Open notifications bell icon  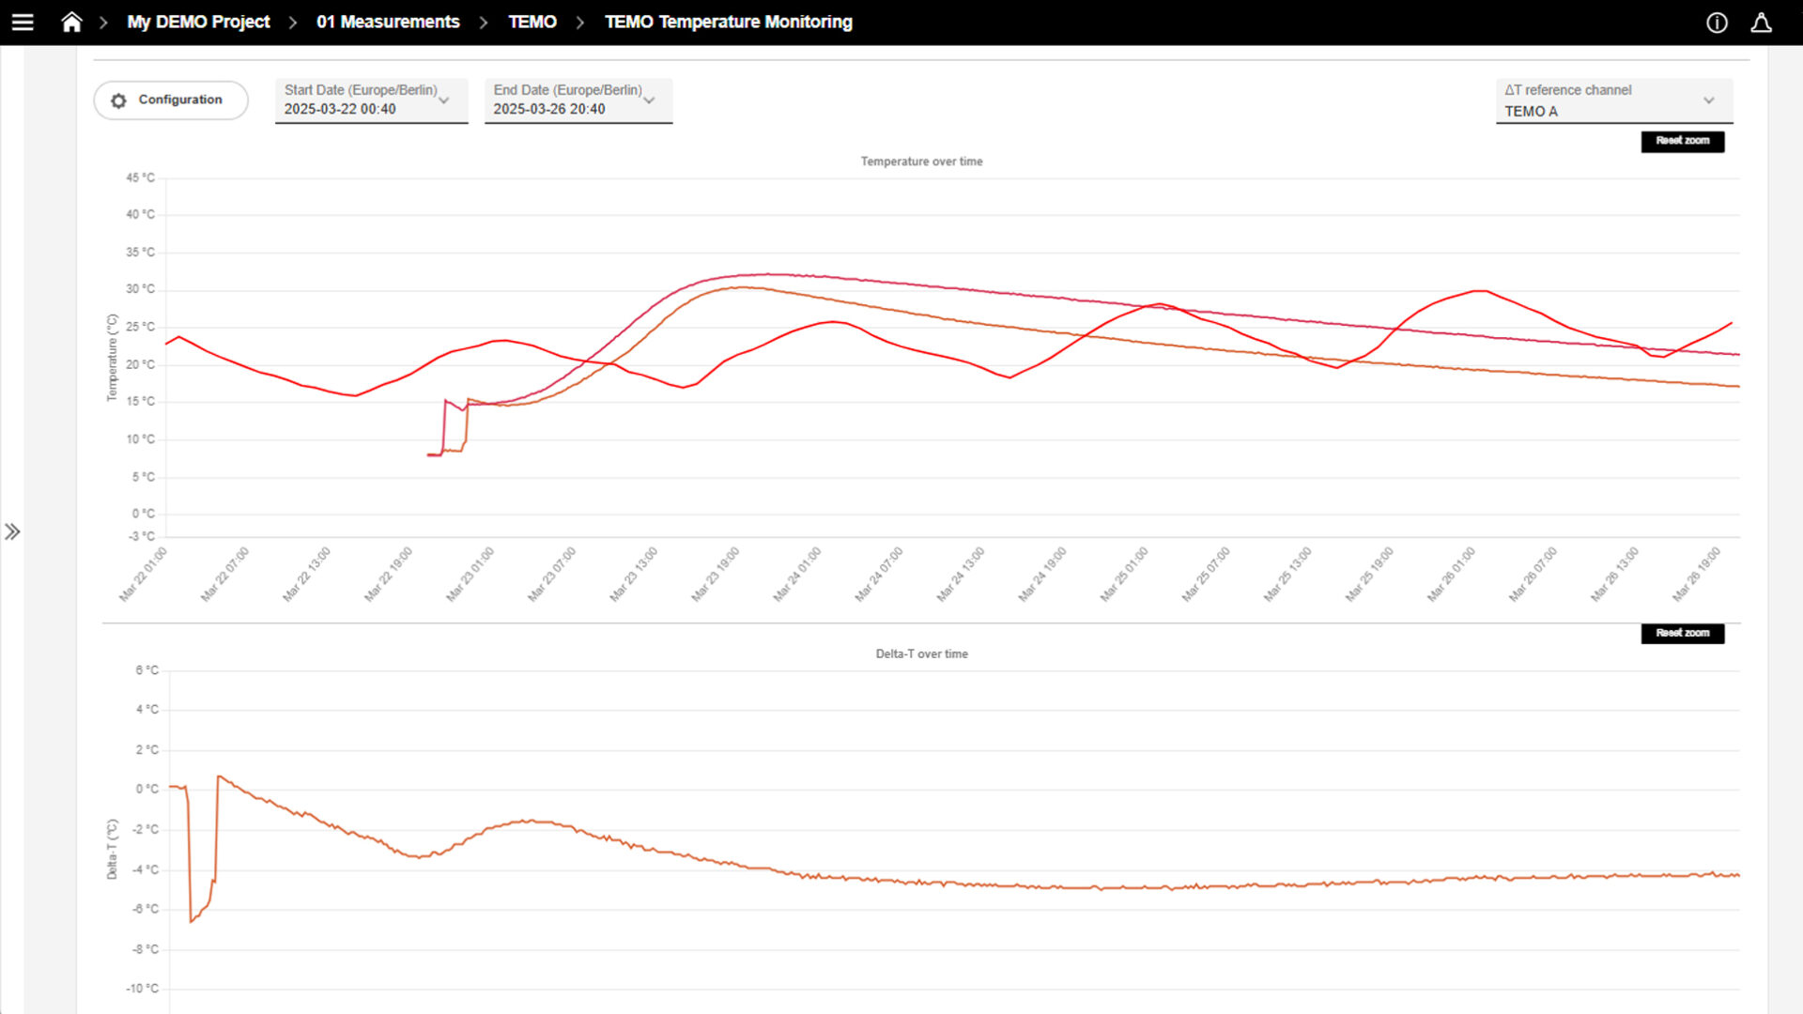click(x=1761, y=23)
